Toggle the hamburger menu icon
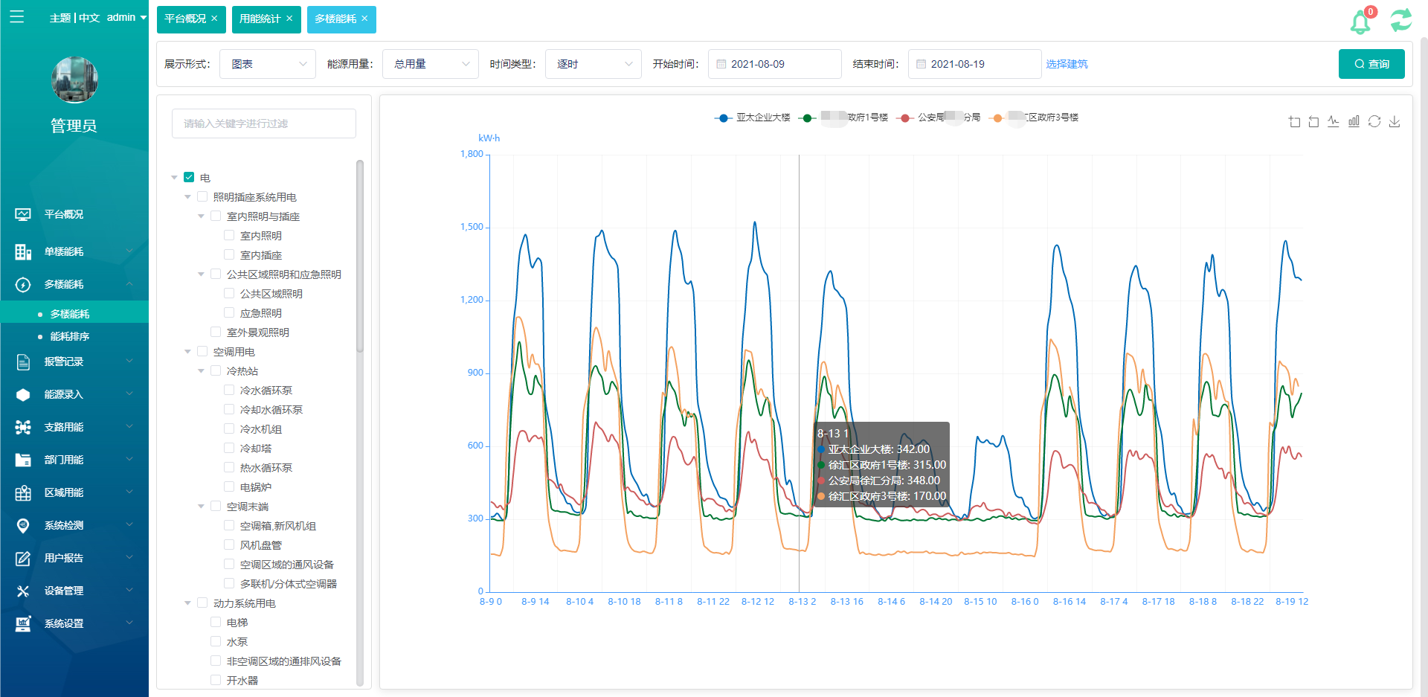 (x=16, y=17)
